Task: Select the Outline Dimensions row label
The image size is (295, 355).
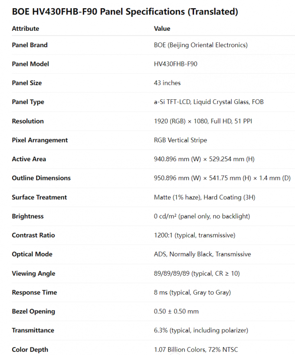Action: (x=41, y=178)
